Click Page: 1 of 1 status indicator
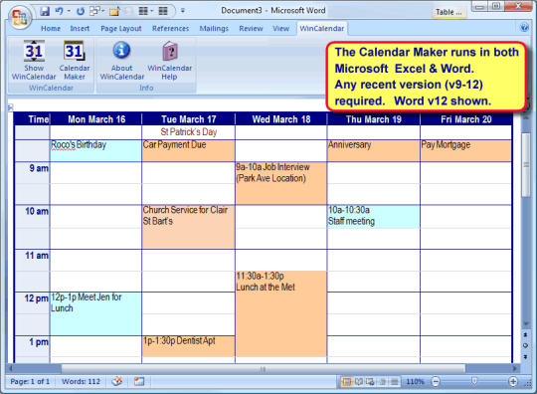This screenshot has width=537, height=394. (x=30, y=381)
